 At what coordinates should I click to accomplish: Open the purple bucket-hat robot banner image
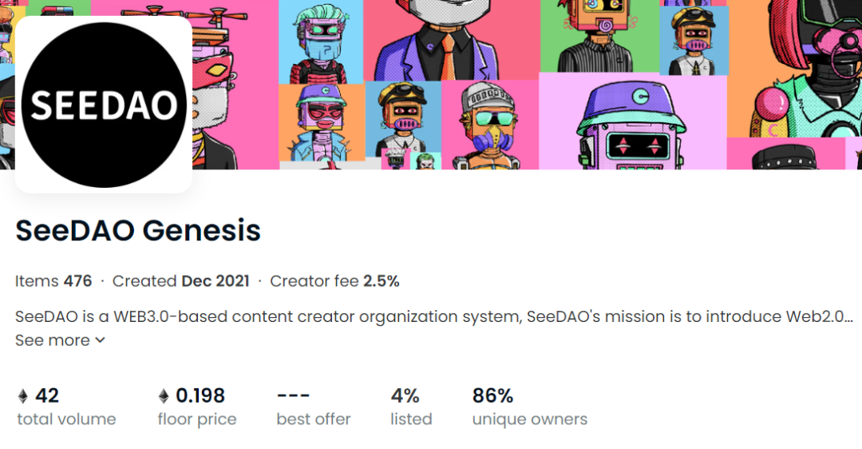click(x=633, y=124)
